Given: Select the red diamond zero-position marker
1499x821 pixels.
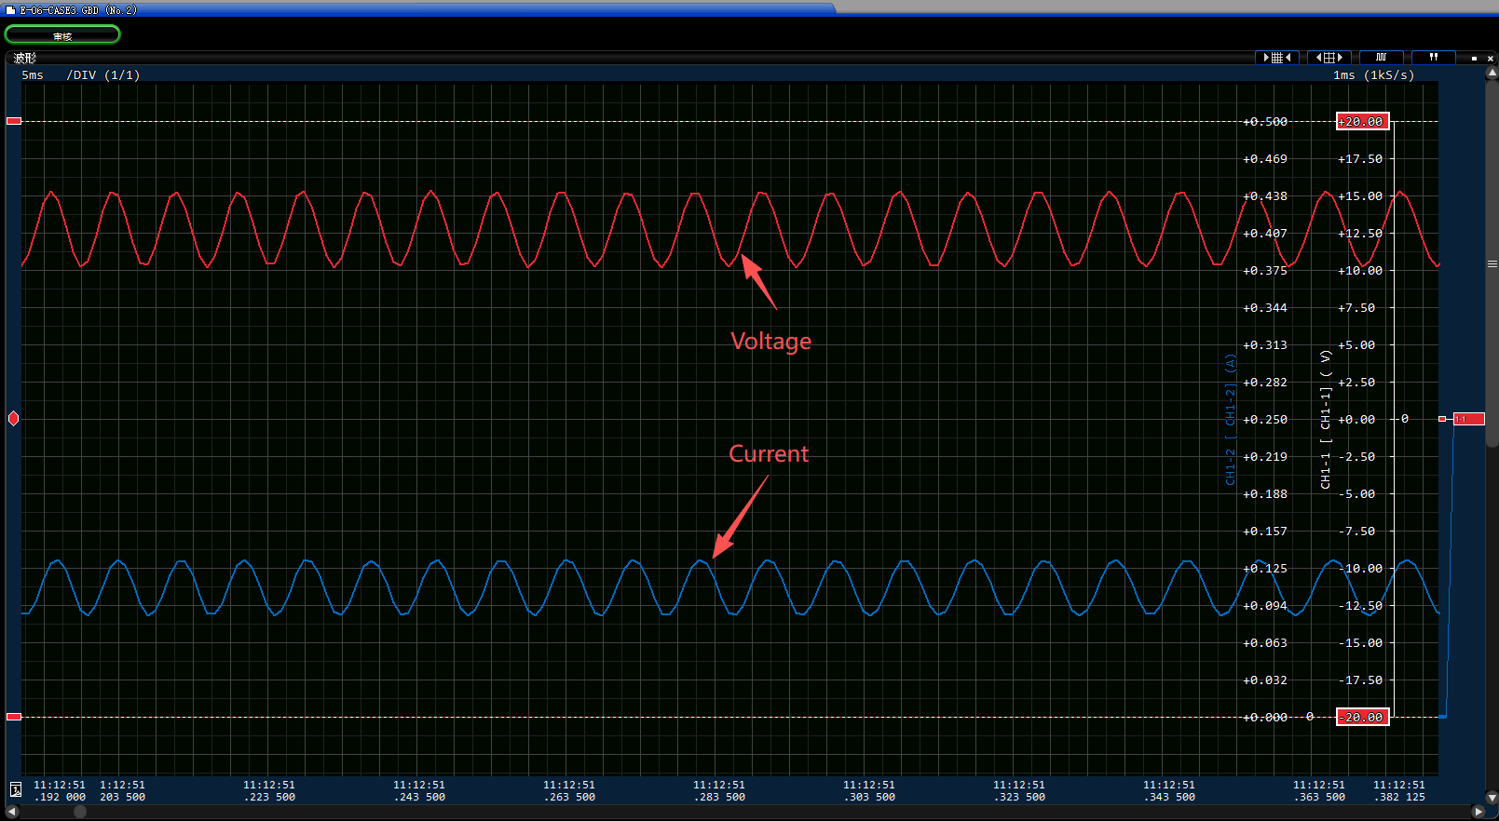Looking at the screenshot, I should tap(13, 419).
